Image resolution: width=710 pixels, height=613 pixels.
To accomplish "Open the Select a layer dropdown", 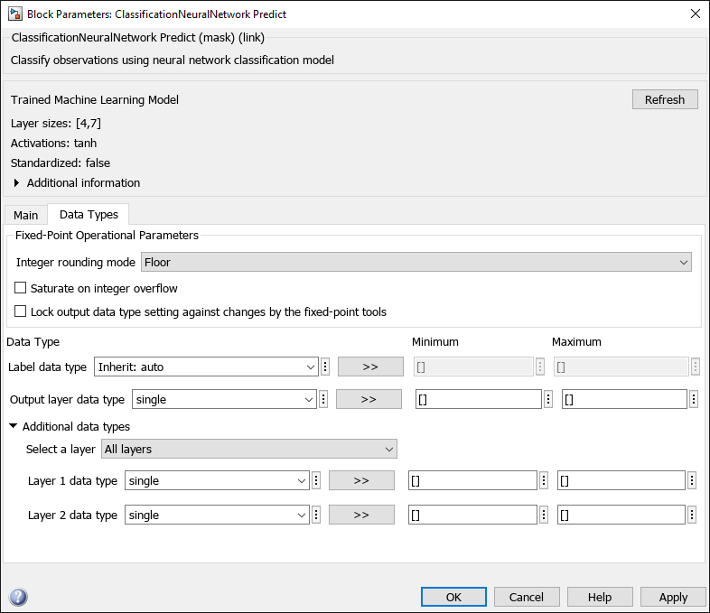I will coord(249,449).
